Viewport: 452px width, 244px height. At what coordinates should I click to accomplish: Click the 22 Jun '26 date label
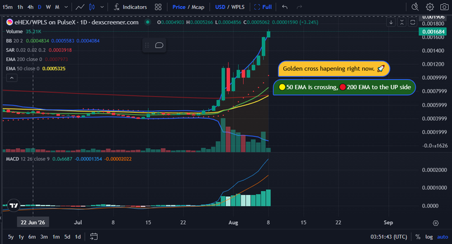(33, 222)
